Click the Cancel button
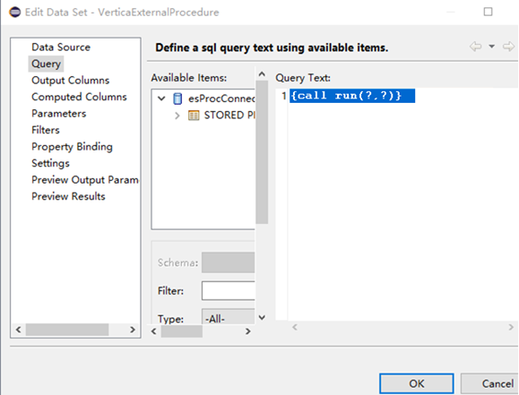Image resolution: width=519 pixels, height=395 pixels. (x=490, y=383)
